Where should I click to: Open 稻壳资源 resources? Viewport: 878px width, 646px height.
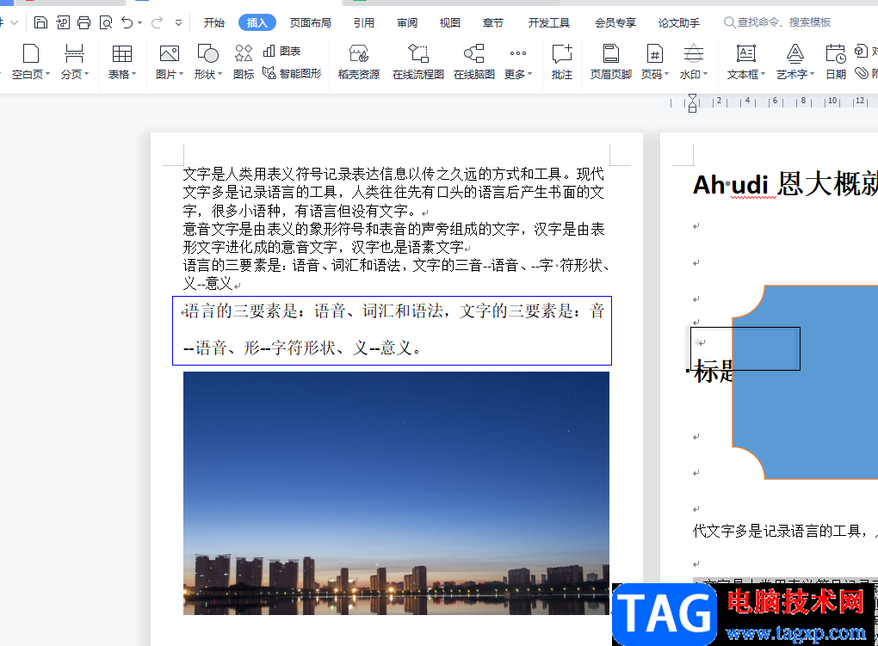359,62
